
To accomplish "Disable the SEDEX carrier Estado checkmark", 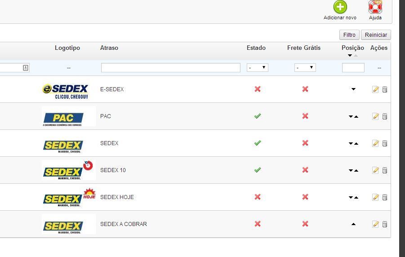I will click(x=258, y=143).
